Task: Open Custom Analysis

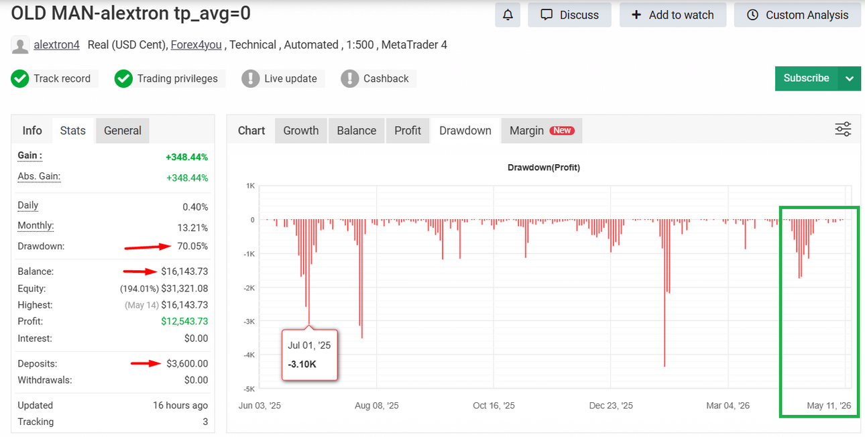Action: coord(797,15)
